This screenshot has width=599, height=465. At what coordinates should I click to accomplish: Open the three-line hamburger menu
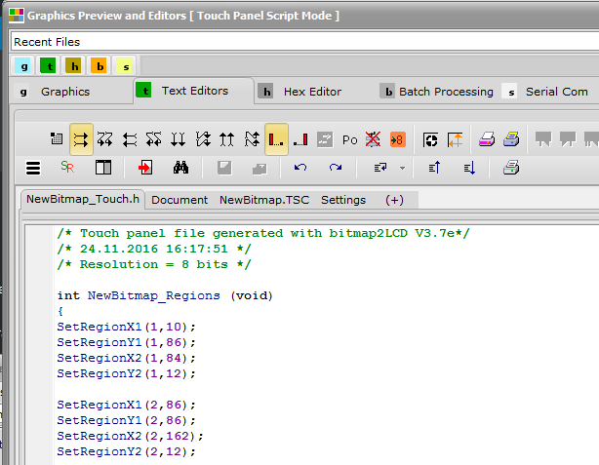point(33,168)
